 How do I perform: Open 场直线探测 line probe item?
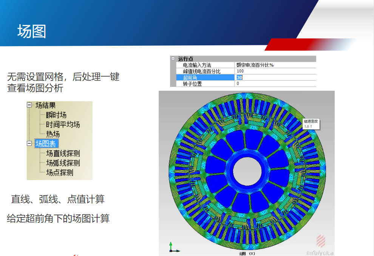click(x=63, y=154)
